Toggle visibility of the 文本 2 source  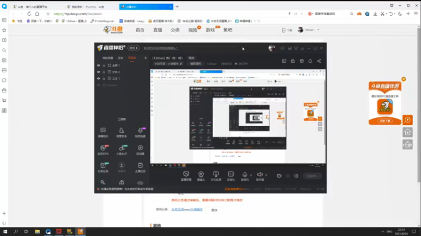click(x=98, y=72)
